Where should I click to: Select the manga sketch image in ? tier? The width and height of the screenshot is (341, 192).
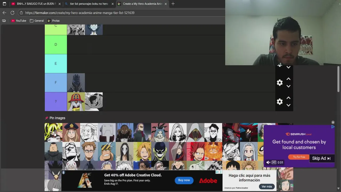(x=94, y=102)
